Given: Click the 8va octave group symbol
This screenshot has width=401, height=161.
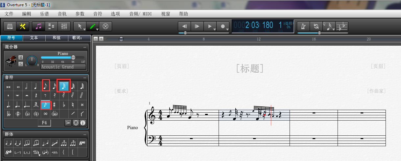Looking at the screenshot, I should [x=83, y=143].
